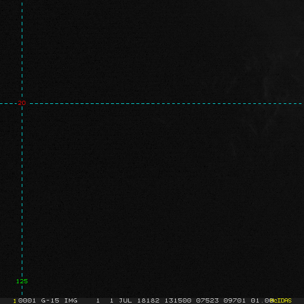Click intersection of latitude and longitude lines

pyautogui.click(x=22, y=103)
